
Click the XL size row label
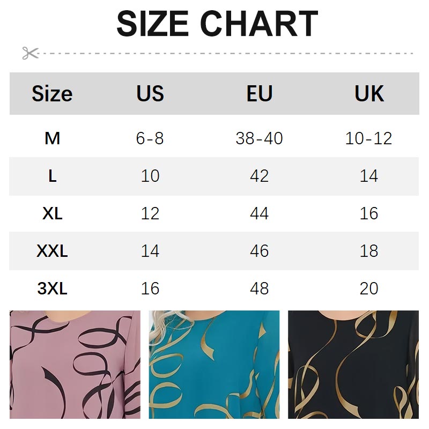52,213
